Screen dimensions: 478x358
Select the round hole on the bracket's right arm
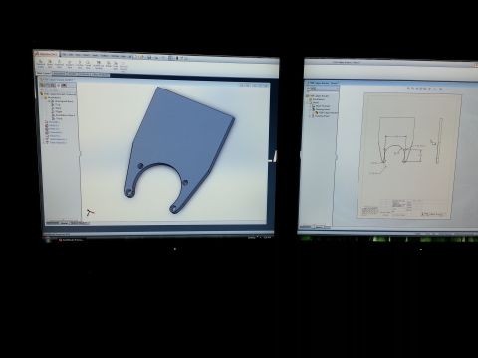click(185, 182)
